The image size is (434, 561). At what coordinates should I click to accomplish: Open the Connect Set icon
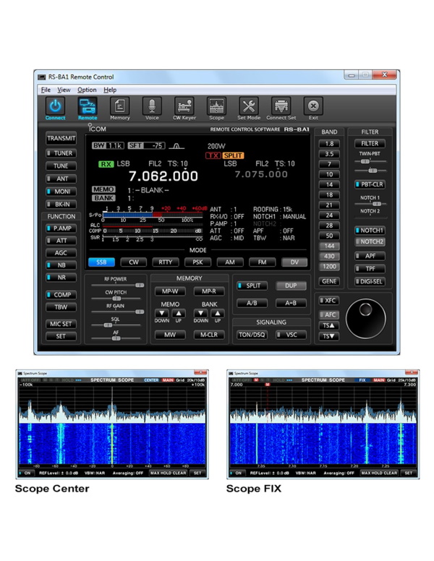point(281,106)
